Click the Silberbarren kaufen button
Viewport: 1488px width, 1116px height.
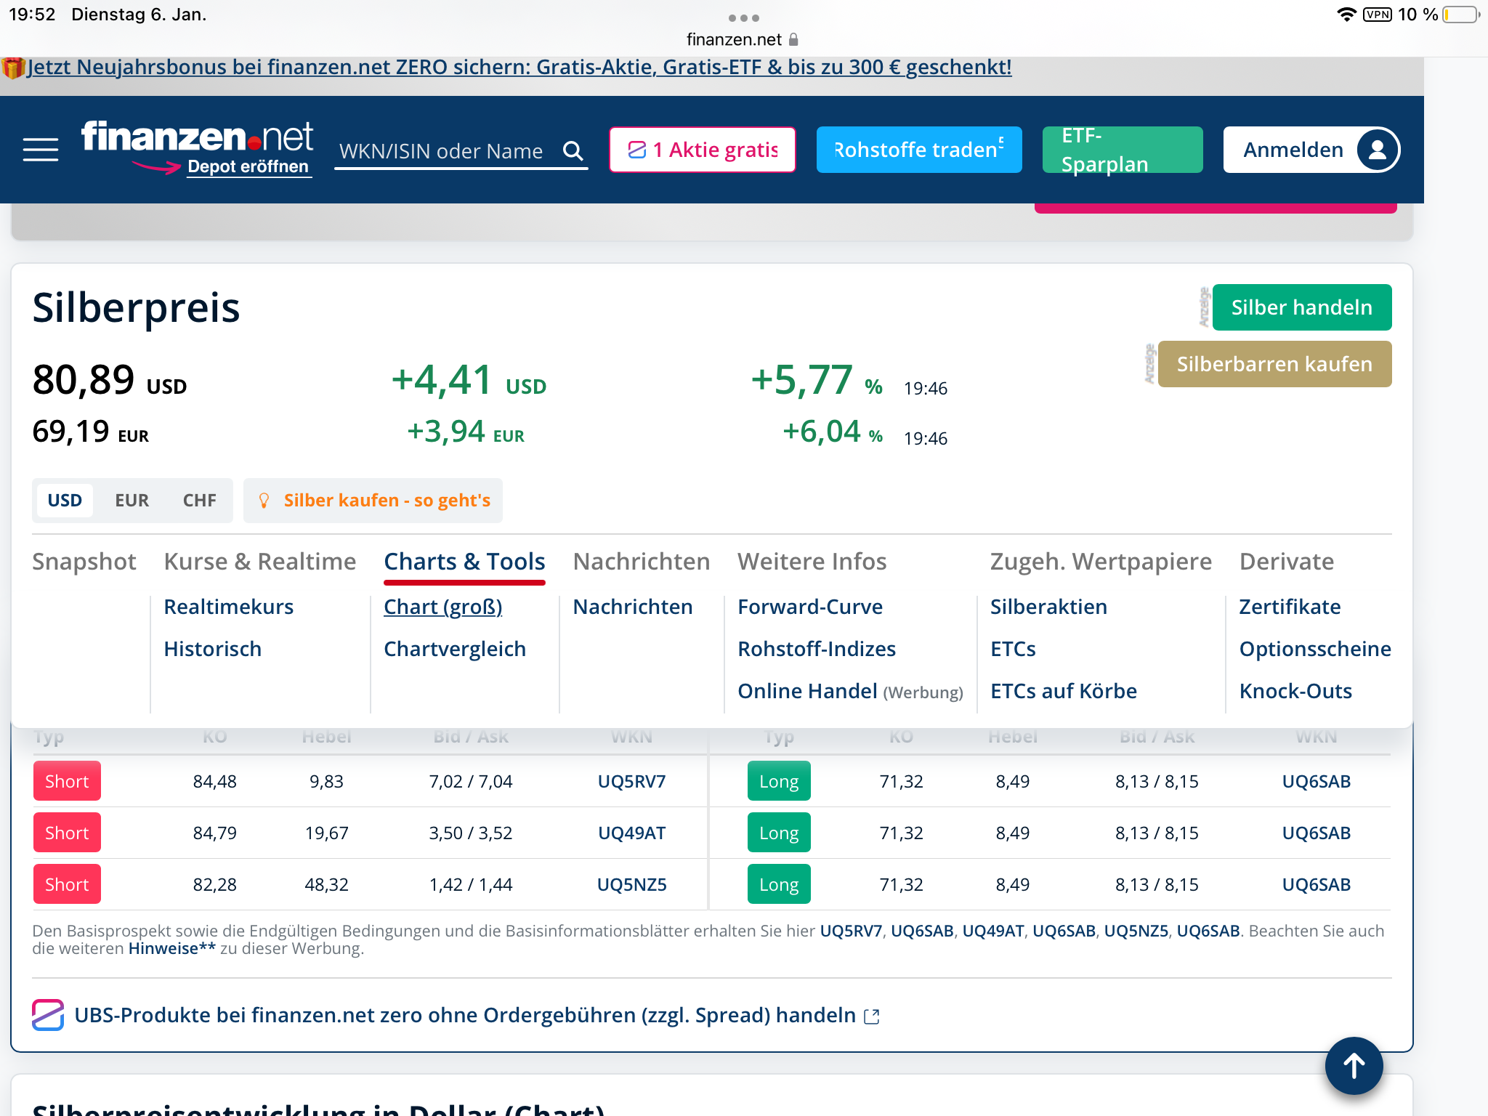pos(1274,364)
